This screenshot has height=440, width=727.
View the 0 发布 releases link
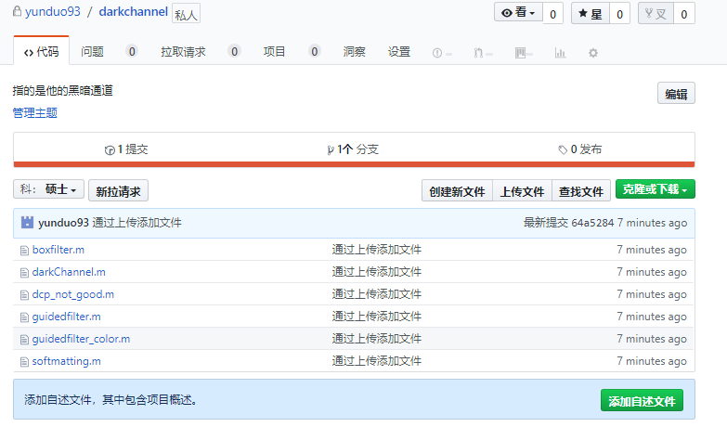580,149
